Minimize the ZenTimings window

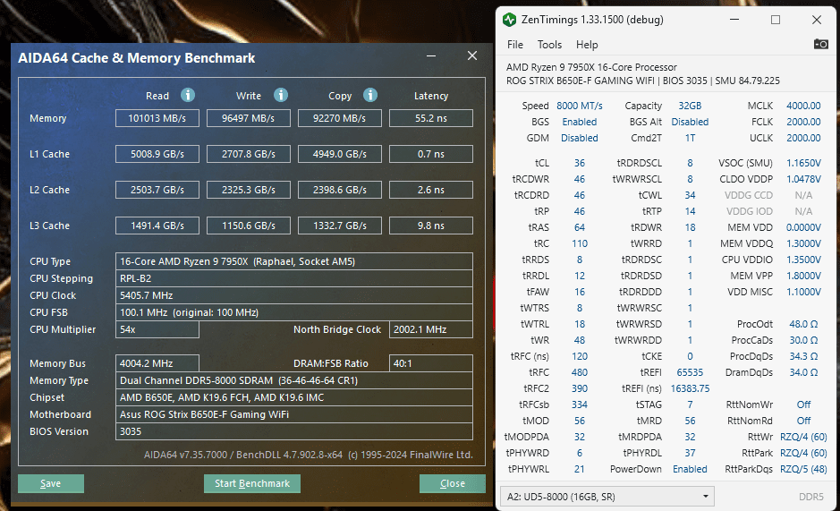pos(734,20)
